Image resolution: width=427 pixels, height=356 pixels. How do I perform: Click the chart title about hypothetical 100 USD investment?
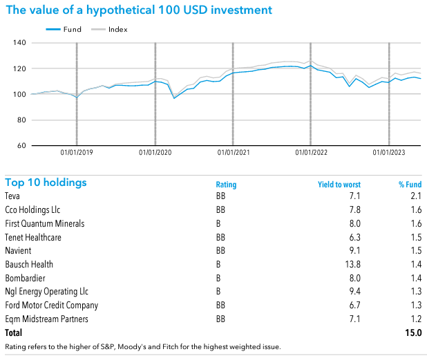click(139, 10)
